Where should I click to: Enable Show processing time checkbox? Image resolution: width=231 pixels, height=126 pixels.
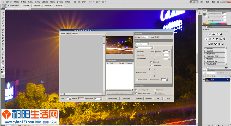pos(136,93)
